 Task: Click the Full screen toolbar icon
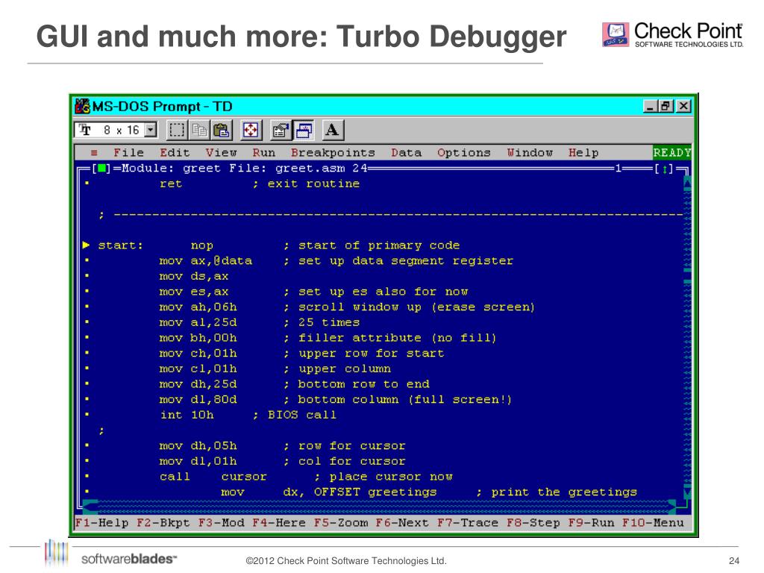click(251, 130)
